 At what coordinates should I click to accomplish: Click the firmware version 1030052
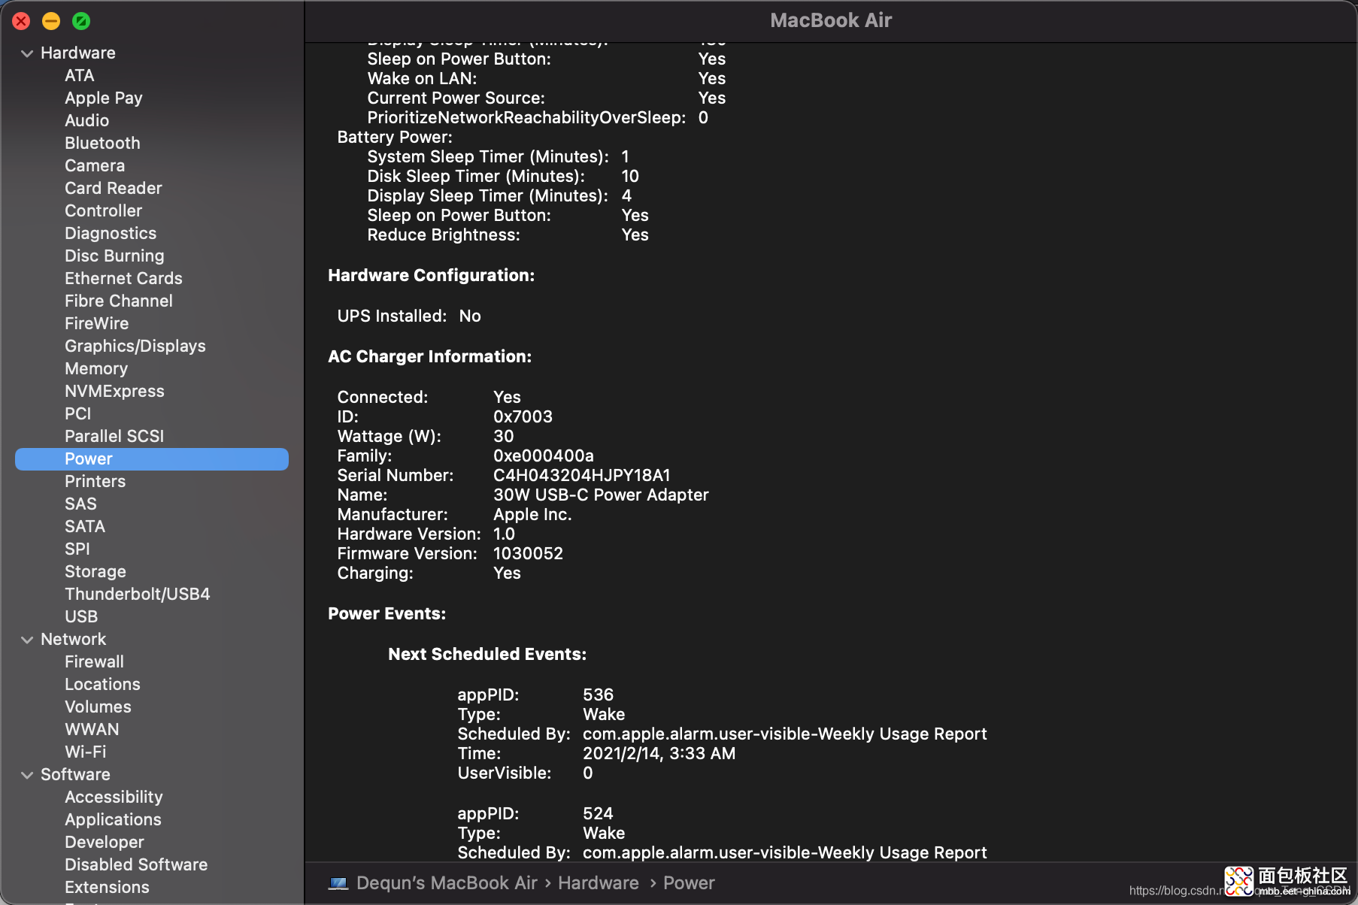pyautogui.click(x=528, y=554)
